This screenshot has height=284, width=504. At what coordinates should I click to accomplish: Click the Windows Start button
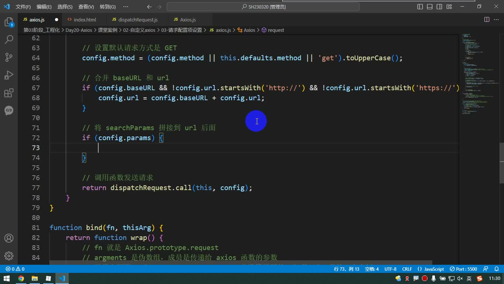tap(7, 278)
